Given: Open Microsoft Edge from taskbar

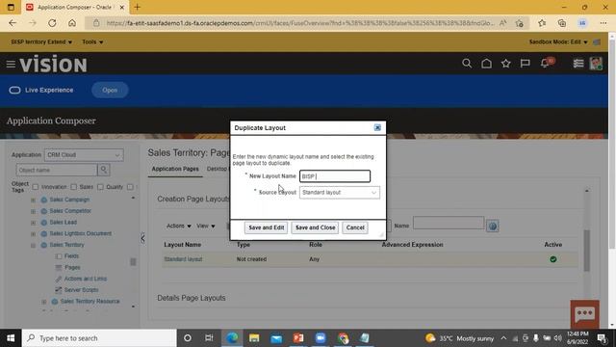Looking at the screenshot, I should (x=232, y=338).
